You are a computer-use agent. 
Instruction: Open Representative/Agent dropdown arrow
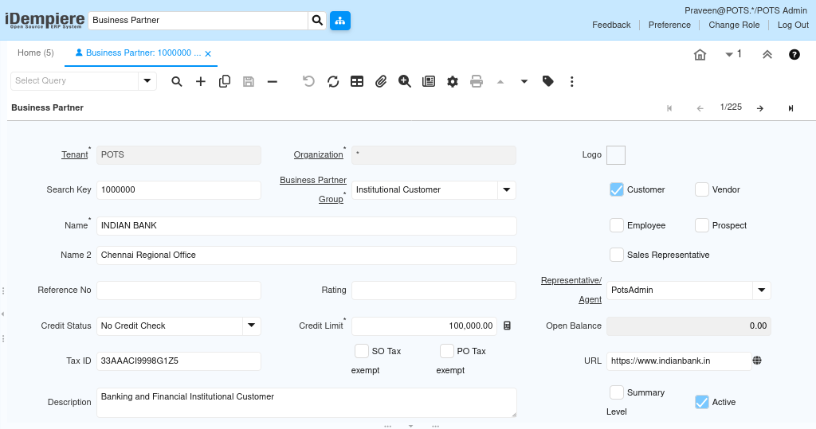click(761, 291)
